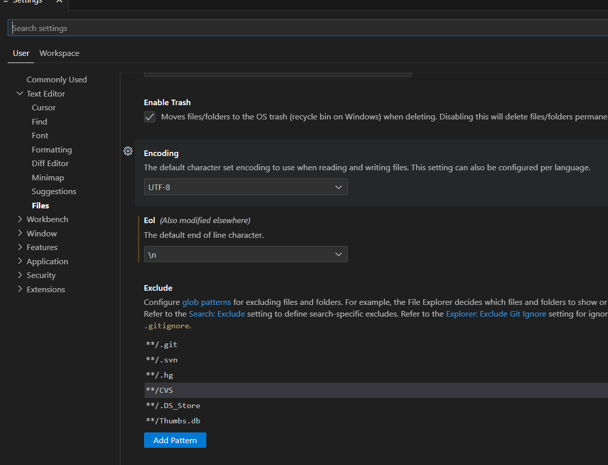This screenshot has height=465, width=608.
Task: Expand the Window settings category
Action: click(x=20, y=233)
